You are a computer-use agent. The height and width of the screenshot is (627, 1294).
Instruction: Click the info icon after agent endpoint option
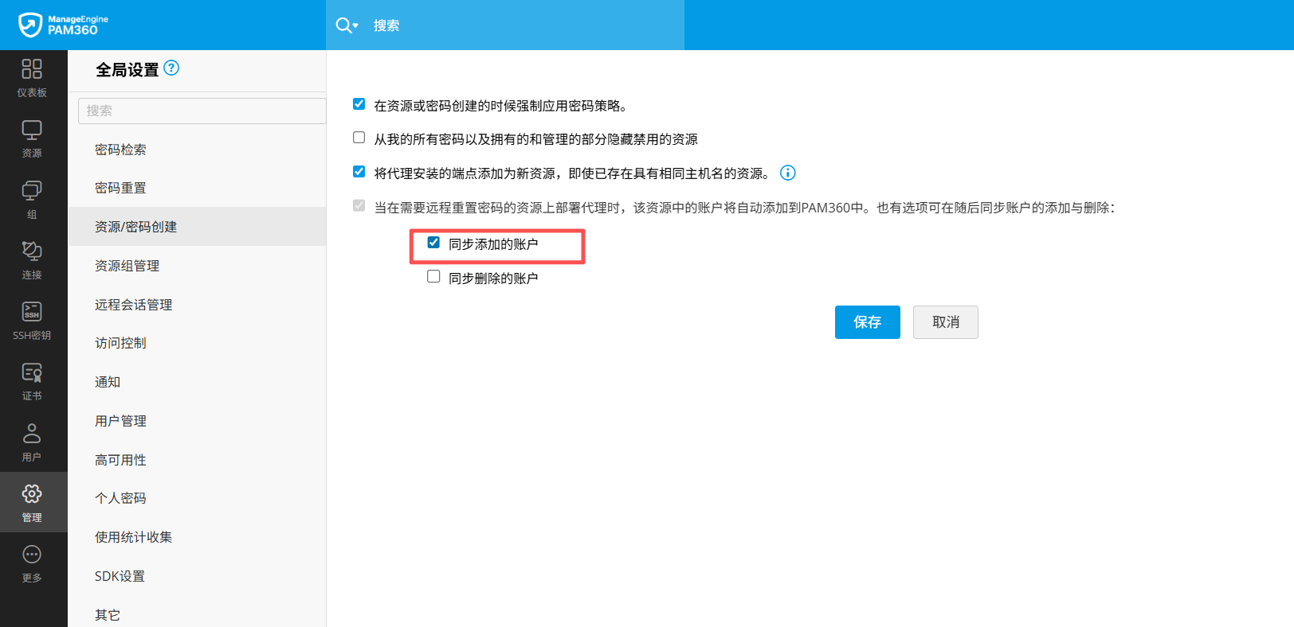tap(787, 173)
